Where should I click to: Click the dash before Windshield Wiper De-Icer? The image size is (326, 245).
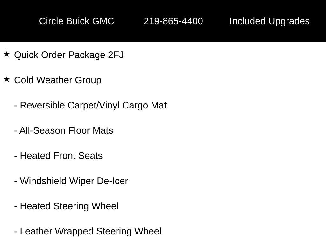pyautogui.click(x=16, y=182)
